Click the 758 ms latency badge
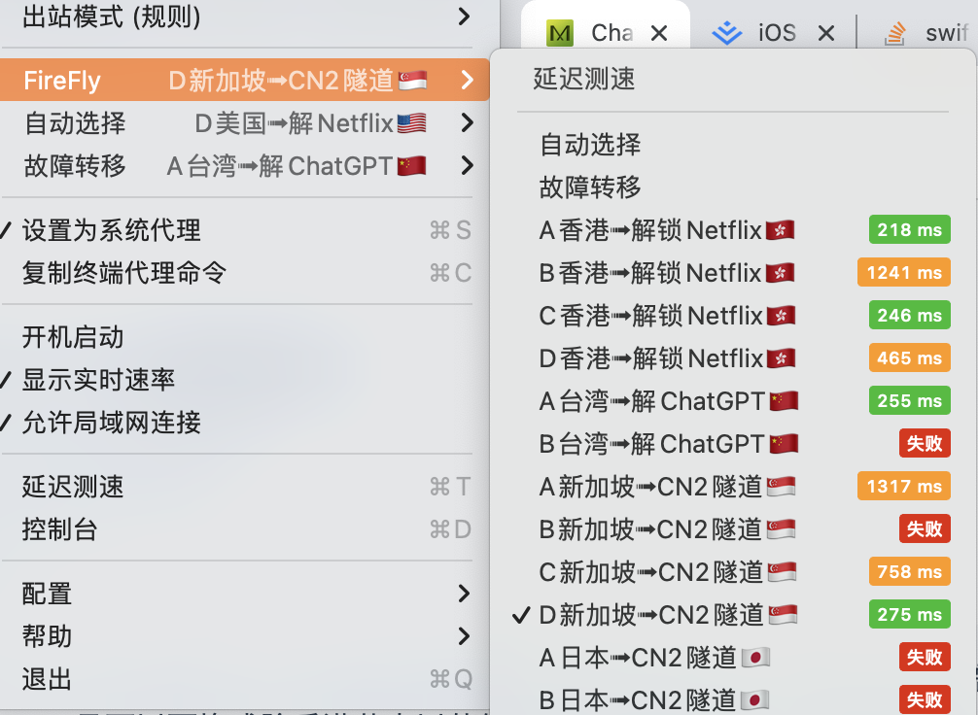 pyautogui.click(x=909, y=571)
